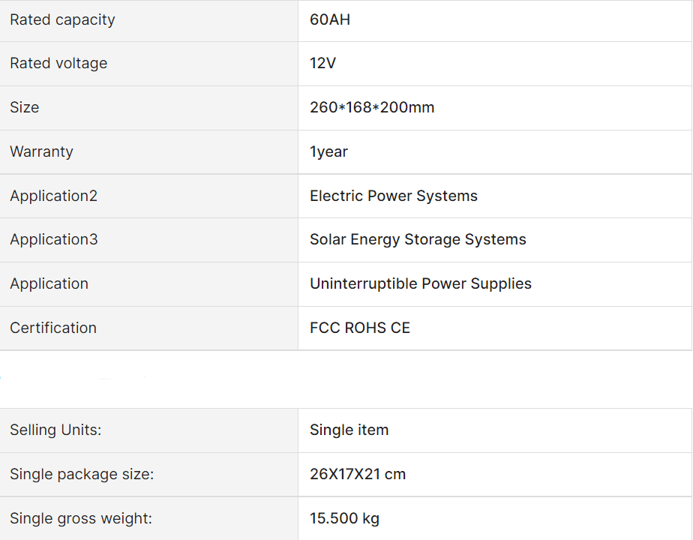Select the FCC ROHS CE value
693x540 pixels.
[x=360, y=328]
